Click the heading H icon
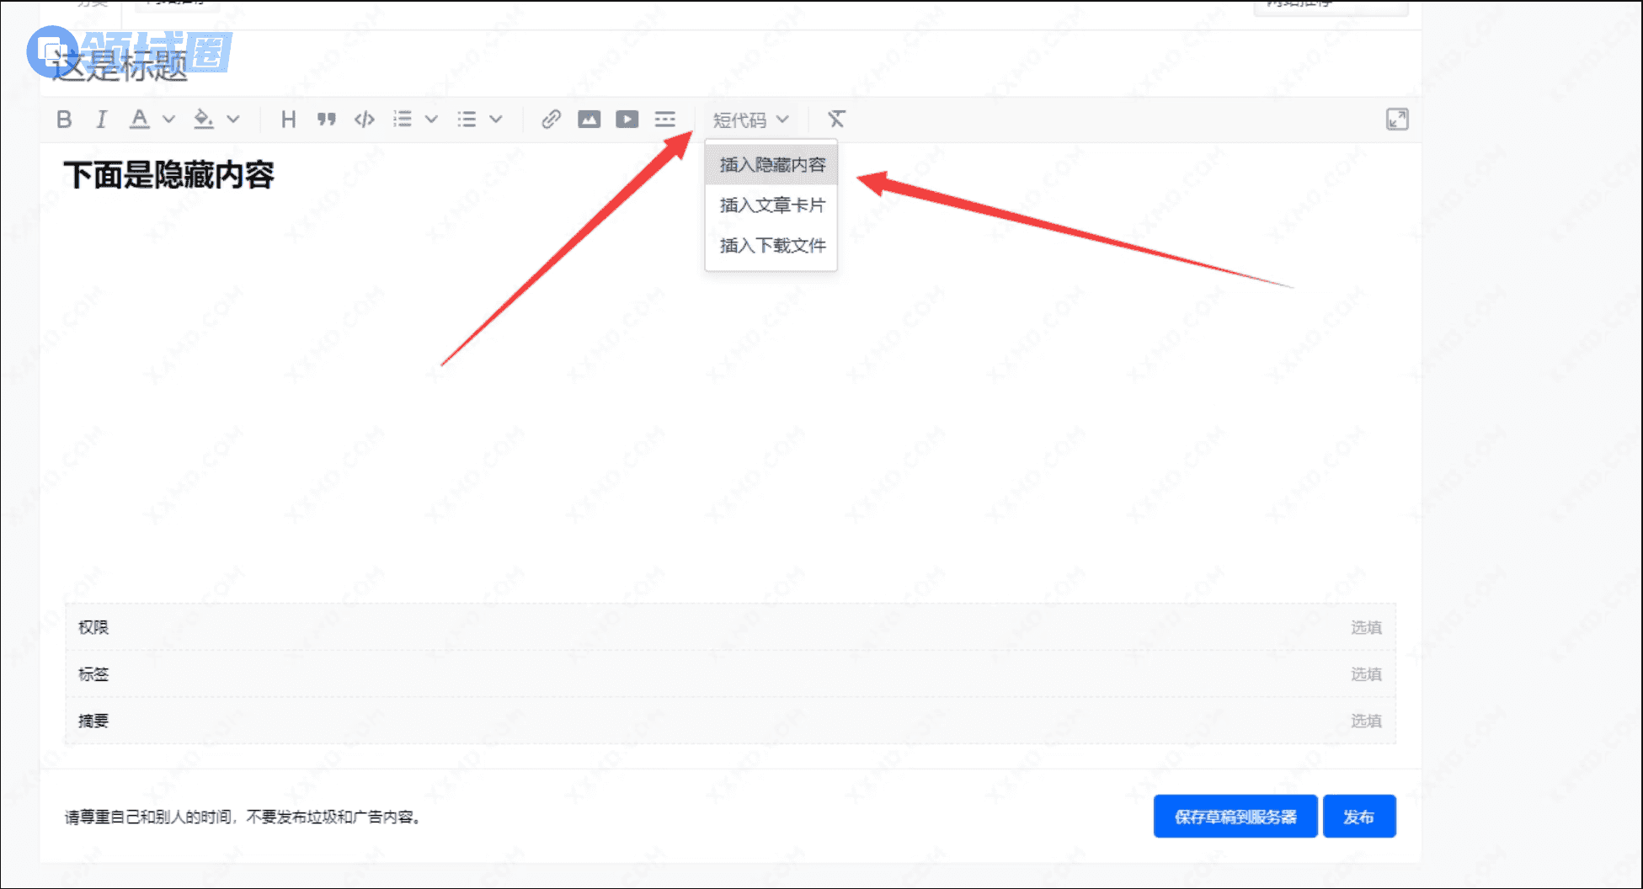The width and height of the screenshot is (1643, 889). click(x=288, y=120)
